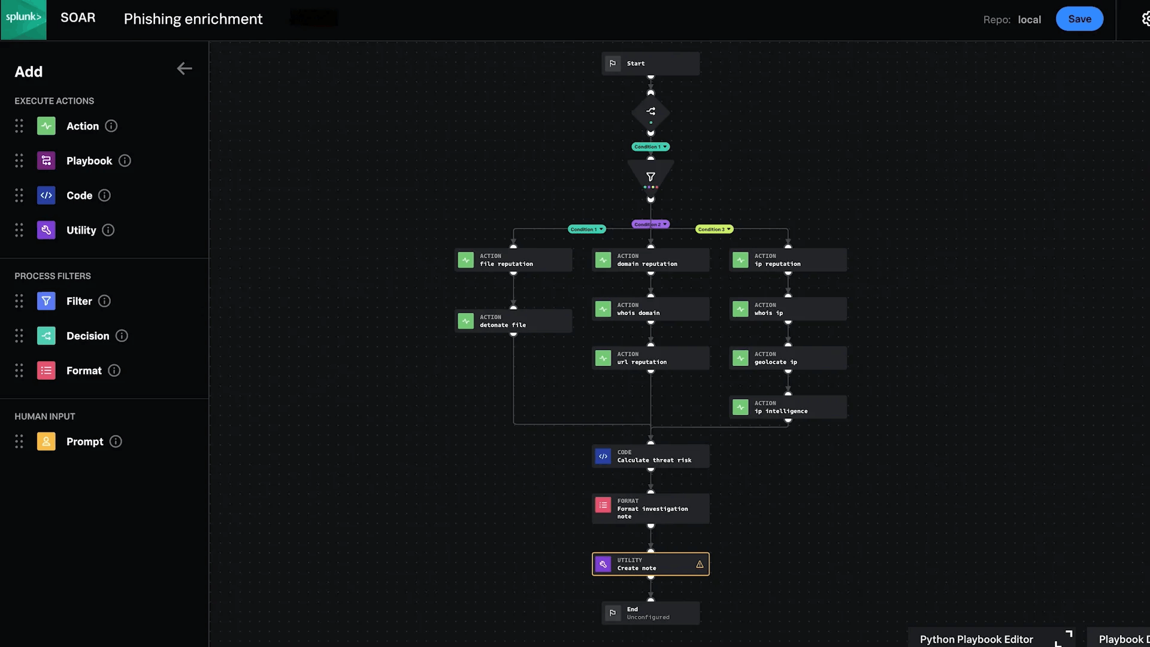Viewport: 1150px width, 647px height.
Task: Show info for Code block
Action: coord(104,195)
